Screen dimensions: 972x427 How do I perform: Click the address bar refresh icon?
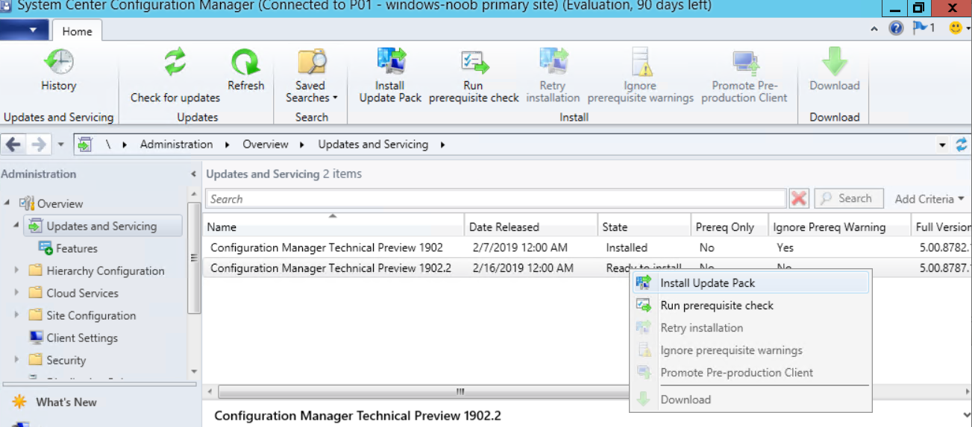(x=962, y=145)
